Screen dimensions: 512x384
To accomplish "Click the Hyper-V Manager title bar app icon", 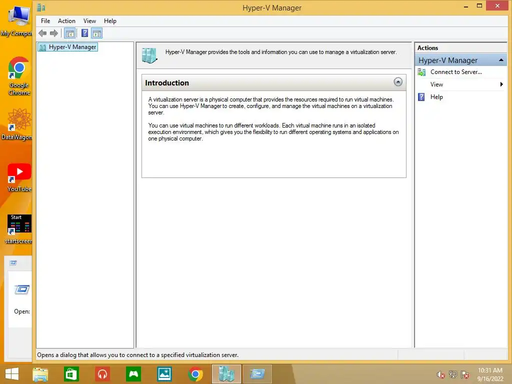I will coord(41,7).
